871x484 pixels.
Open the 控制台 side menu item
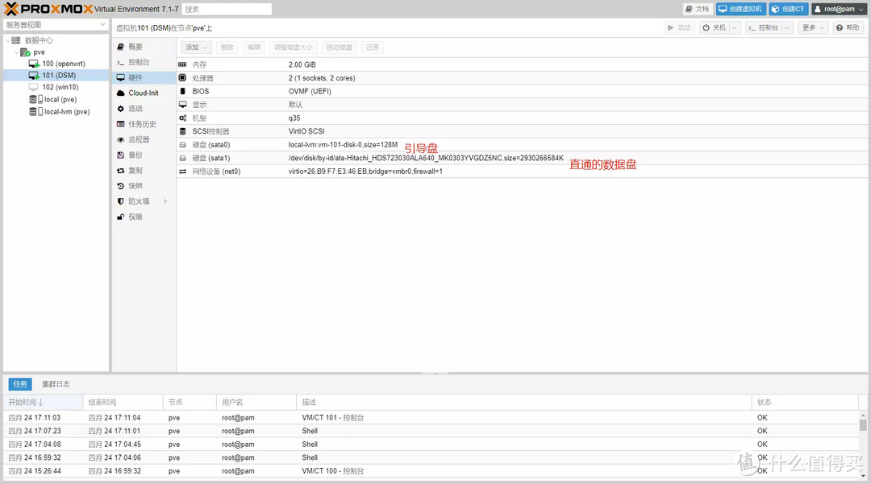point(142,62)
